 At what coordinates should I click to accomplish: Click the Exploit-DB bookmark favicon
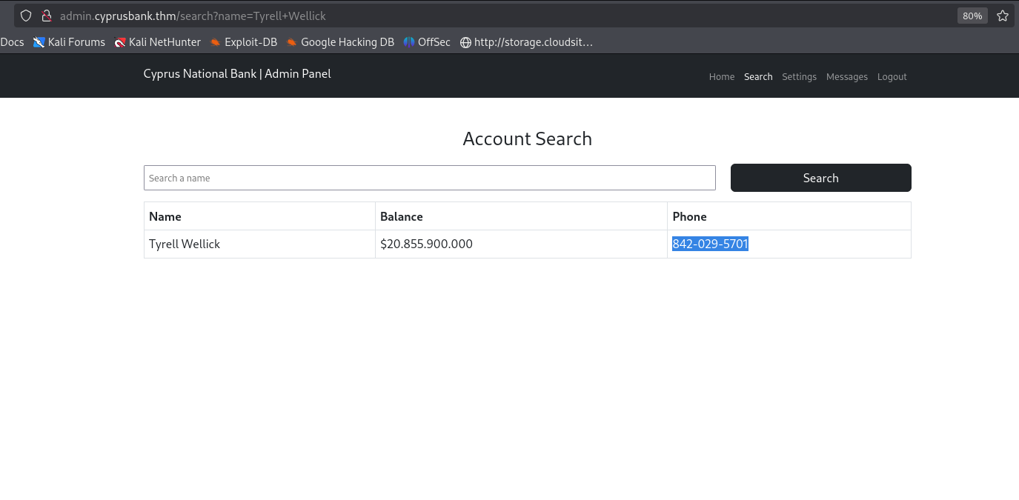(x=216, y=42)
